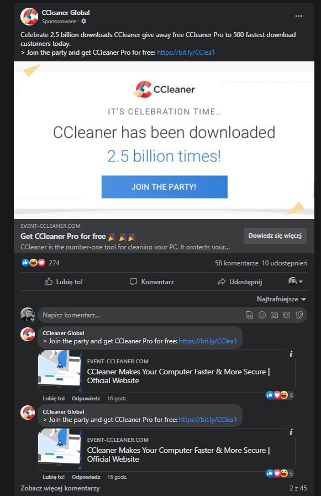The width and height of the screenshot is (321, 496).
Task: Attach a photo using the camera icon
Action: (x=274, y=315)
